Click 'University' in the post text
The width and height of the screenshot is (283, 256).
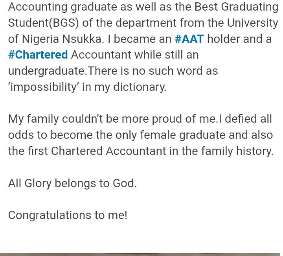pos(252,23)
